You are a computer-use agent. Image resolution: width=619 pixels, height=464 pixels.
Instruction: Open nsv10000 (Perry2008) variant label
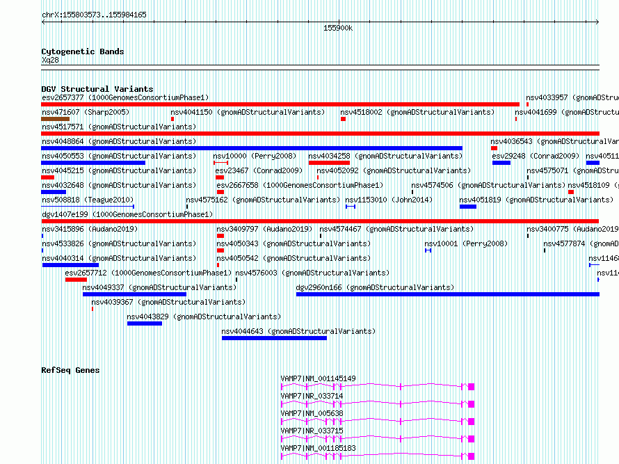255,156
